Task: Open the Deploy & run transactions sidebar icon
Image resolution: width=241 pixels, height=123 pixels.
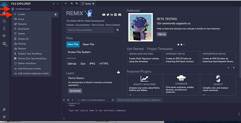Action: [4, 36]
